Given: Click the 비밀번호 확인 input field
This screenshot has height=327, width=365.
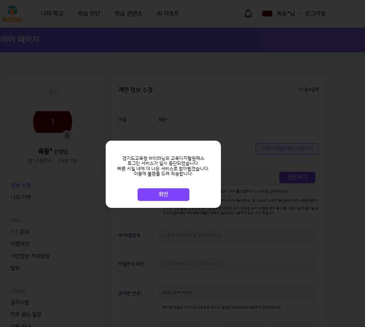Looking at the screenshot, I should coord(238,264).
